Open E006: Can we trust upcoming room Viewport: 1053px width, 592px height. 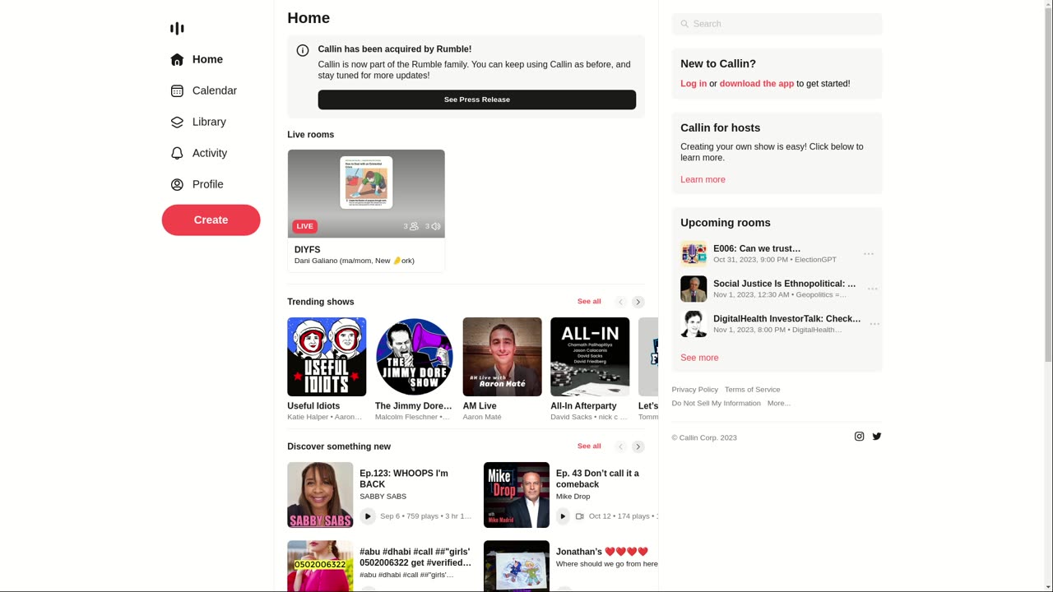tap(757, 248)
